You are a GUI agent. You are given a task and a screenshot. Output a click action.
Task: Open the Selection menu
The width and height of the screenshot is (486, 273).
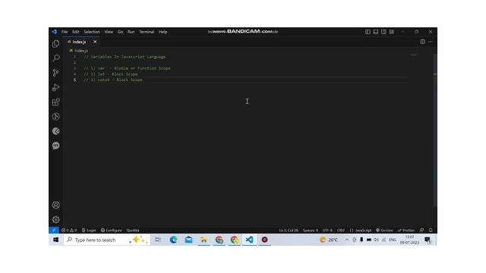[x=92, y=32]
